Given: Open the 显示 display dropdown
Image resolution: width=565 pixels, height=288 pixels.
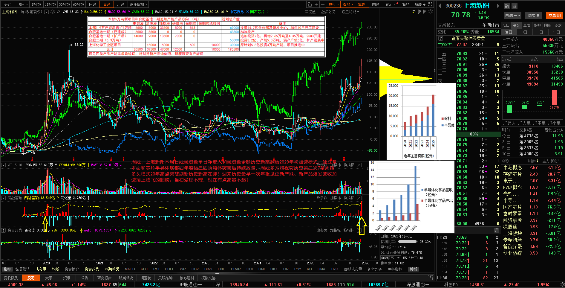Looking at the screenshot, I should (x=391, y=4).
